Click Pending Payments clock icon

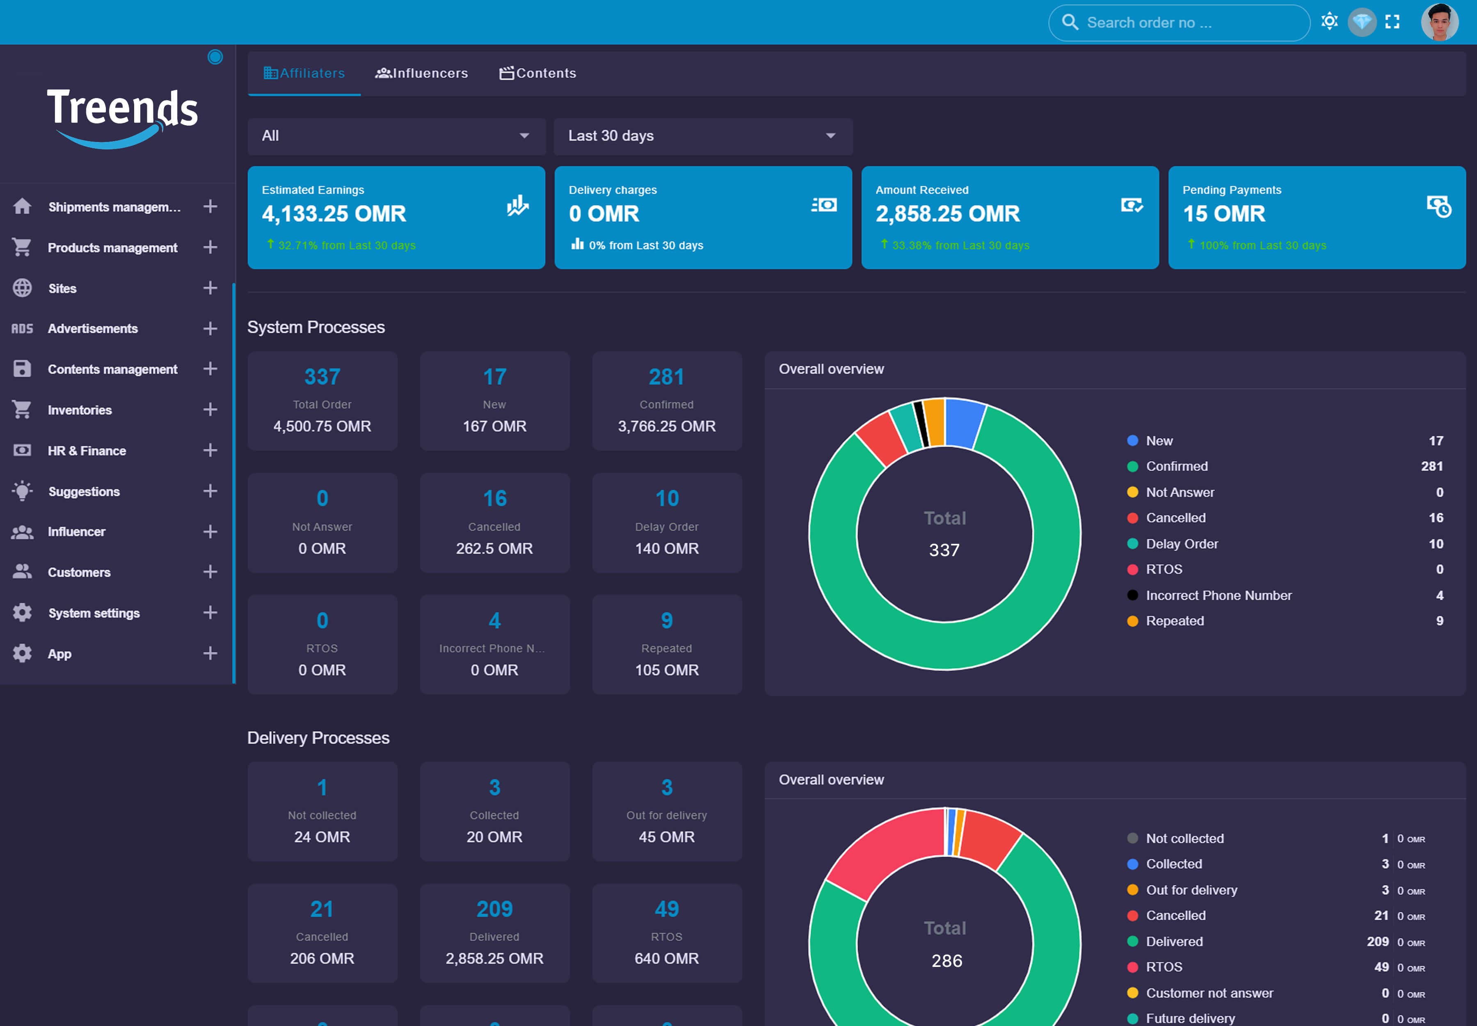(x=1438, y=206)
